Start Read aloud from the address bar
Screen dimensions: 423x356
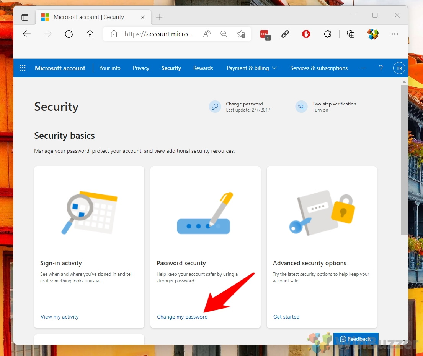click(x=207, y=34)
